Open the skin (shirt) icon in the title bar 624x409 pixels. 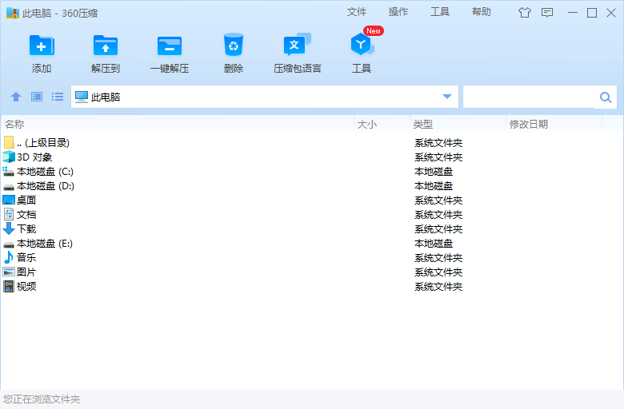[x=525, y=13]
